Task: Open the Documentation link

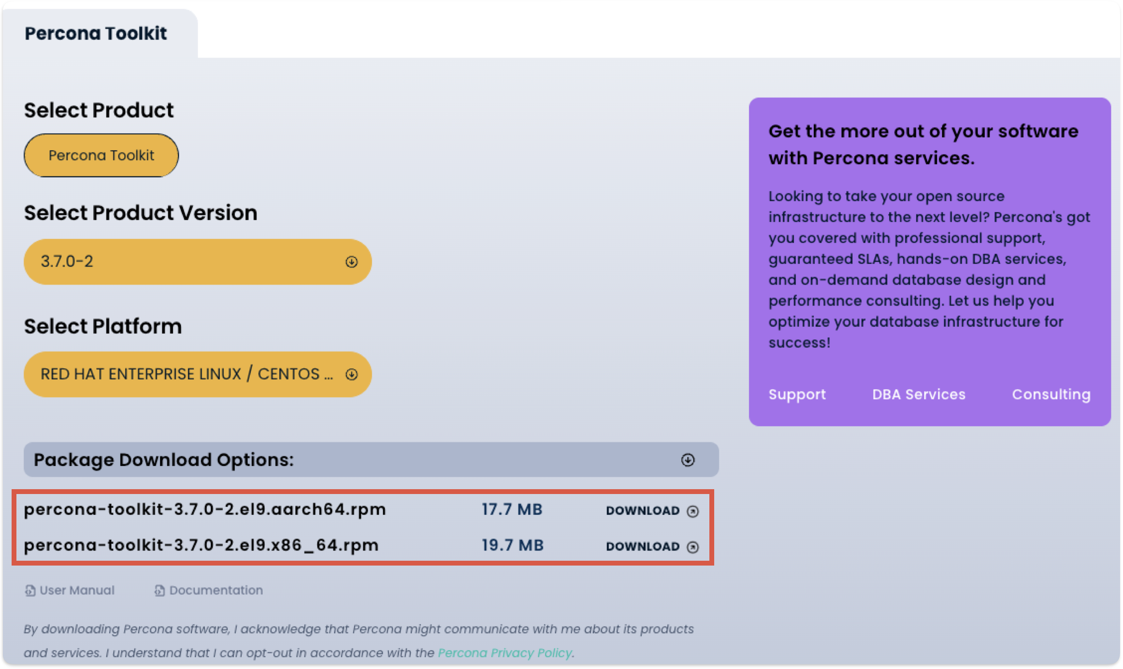Action: (x=216, y=590)
